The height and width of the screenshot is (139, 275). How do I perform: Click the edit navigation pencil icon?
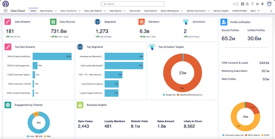pyautogui.click(x=271, y=11)
